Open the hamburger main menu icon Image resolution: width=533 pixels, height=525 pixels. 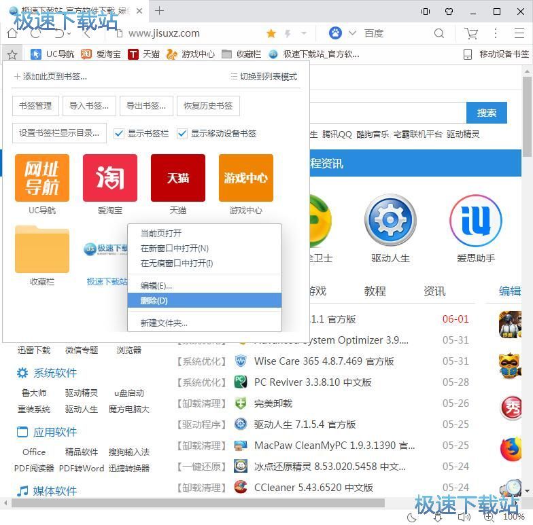(x=519, y=33)
